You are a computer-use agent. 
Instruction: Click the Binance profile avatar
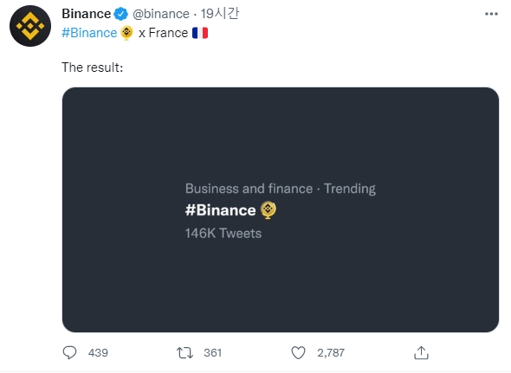click(30, 26)
